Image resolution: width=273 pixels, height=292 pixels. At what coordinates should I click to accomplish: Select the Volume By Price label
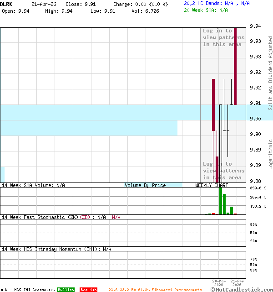[x=145, y=185]
